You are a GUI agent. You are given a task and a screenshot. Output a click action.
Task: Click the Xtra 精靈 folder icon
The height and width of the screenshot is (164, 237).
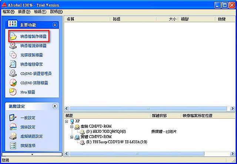point(13,92)
